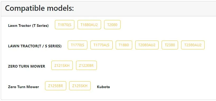Image resolution: width=216 pixels, height=101 pixels.
Task: Click the Lawn Tractor (T Series) label
Action: [x=28, y=26]
